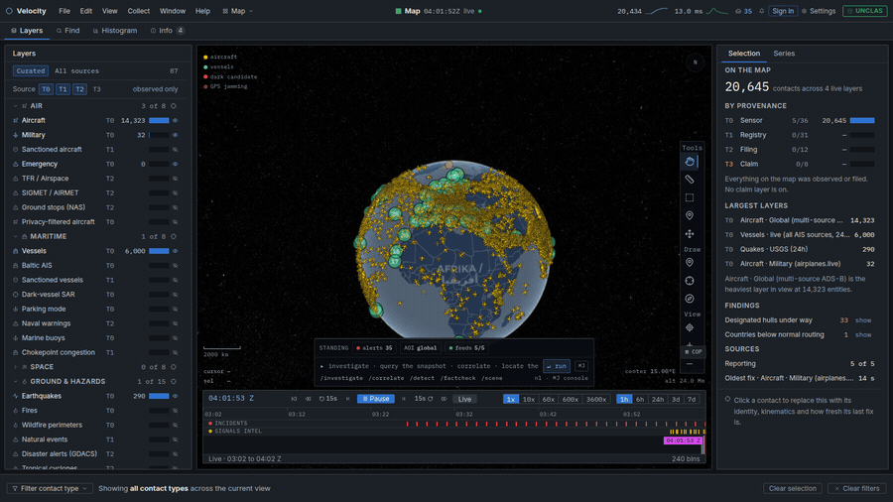This screenshot has width=893, height=502.
Task: Set timeline range to 24h
Action: (657, 399)
